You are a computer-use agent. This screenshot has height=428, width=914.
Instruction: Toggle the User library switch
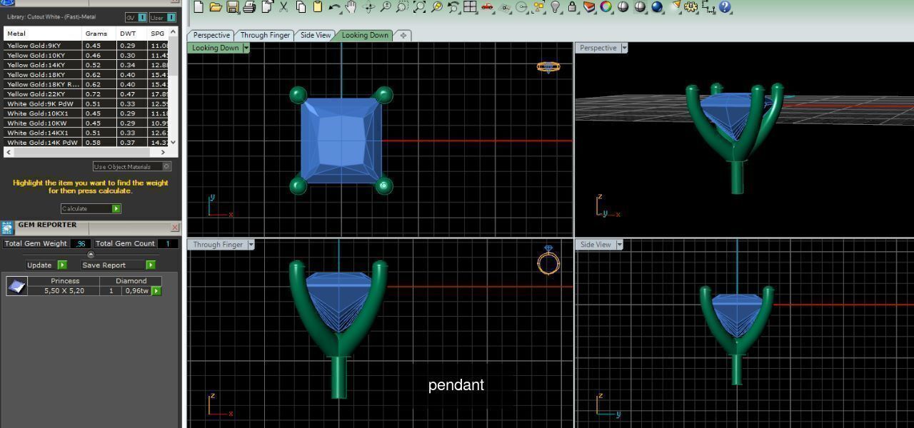click(x=163, y=17)
